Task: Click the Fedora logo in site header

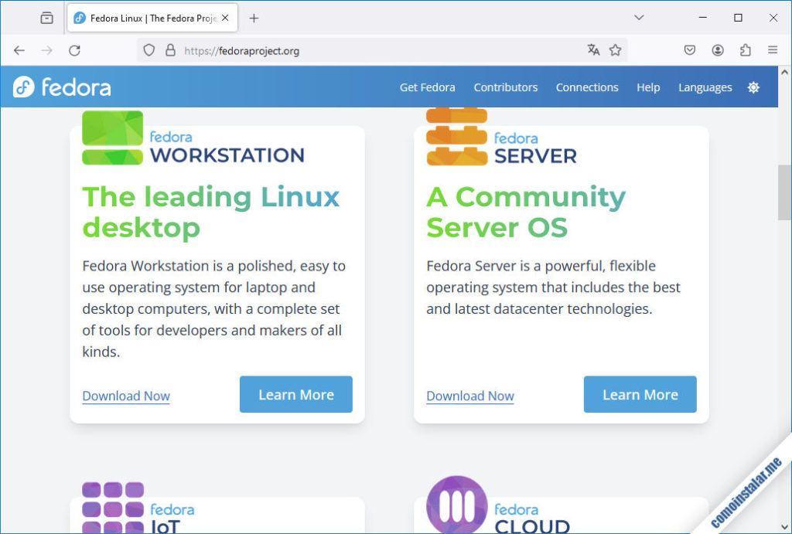Action: point(62,87)
